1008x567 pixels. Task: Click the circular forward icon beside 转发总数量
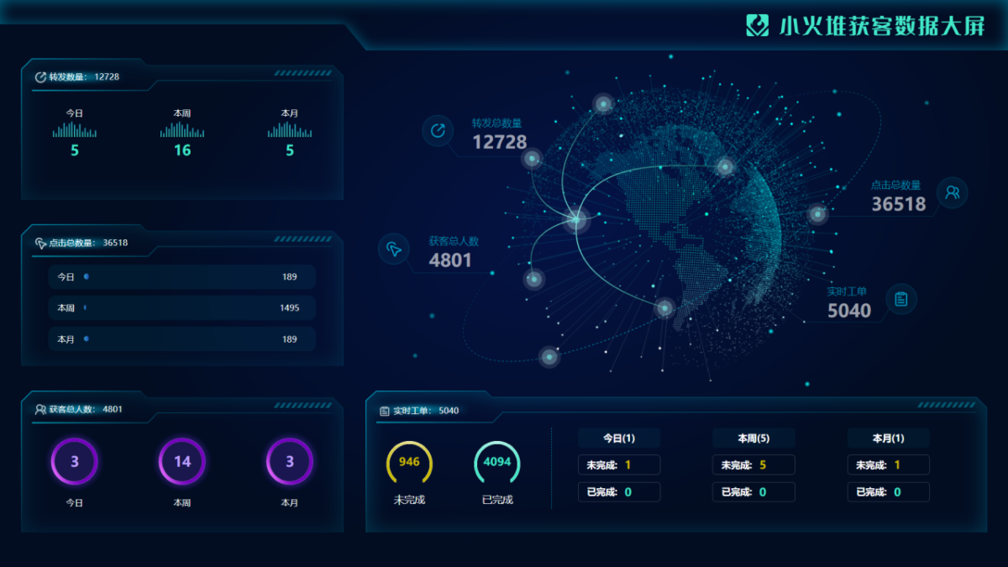point(438,130)
